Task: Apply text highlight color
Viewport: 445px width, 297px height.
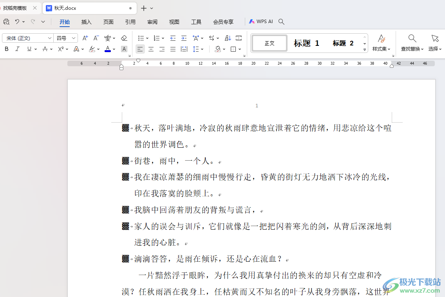Action: point(92,49)
